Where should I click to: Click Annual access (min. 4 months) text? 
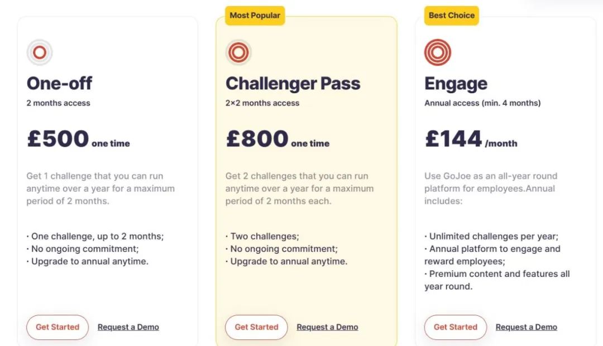pos(482,103)
